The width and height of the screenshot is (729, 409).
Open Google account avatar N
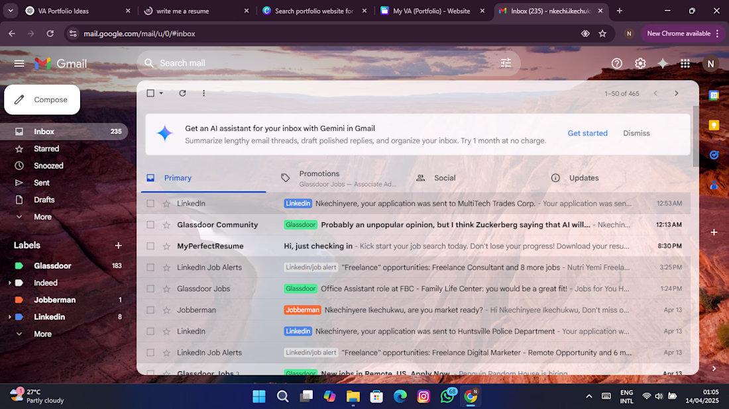[710, 64]
